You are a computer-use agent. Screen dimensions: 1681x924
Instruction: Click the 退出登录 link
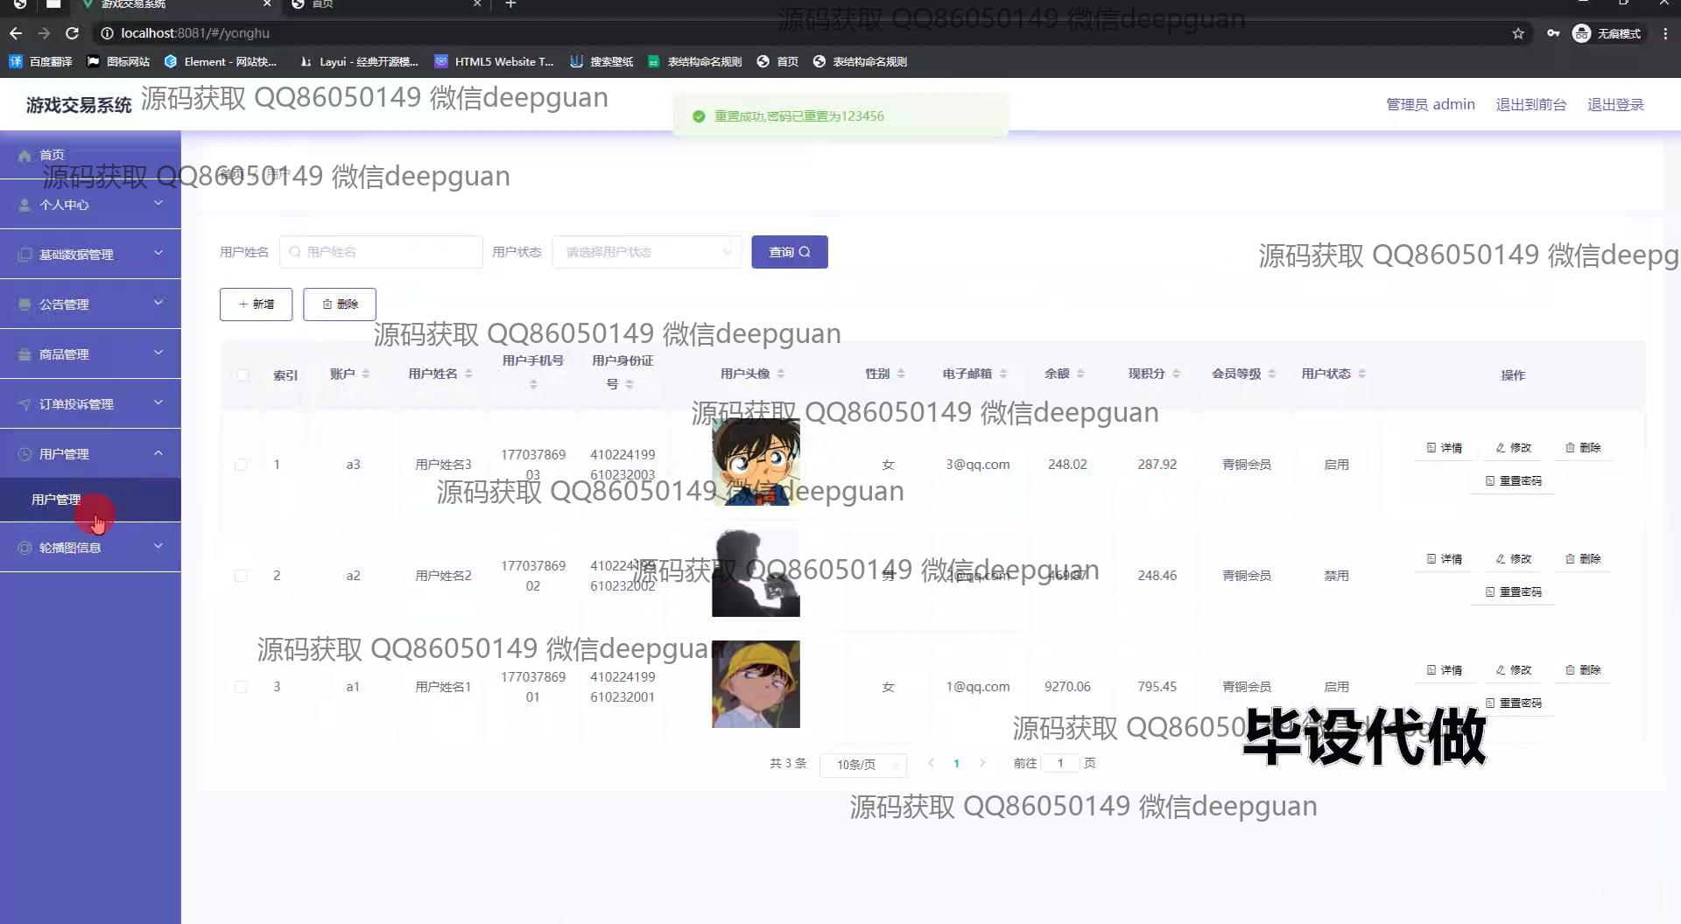[1614, 105]
